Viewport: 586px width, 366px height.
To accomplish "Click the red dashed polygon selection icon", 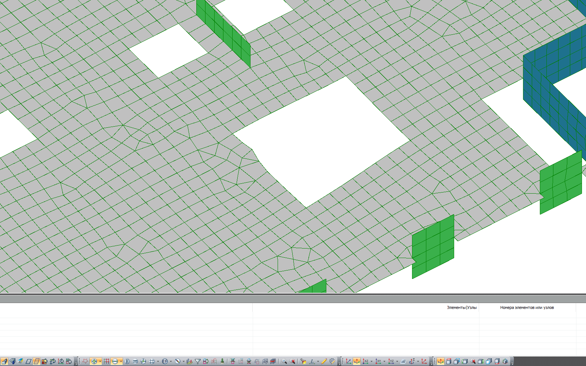I will pyautogui.click(x=85, y=361).
